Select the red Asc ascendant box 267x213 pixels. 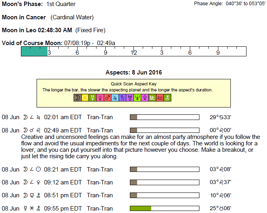160,97
